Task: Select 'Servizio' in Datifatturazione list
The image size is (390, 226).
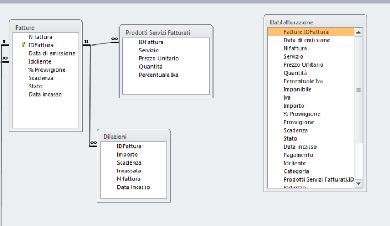Action: pyautogui.click(x=293, y=57)
